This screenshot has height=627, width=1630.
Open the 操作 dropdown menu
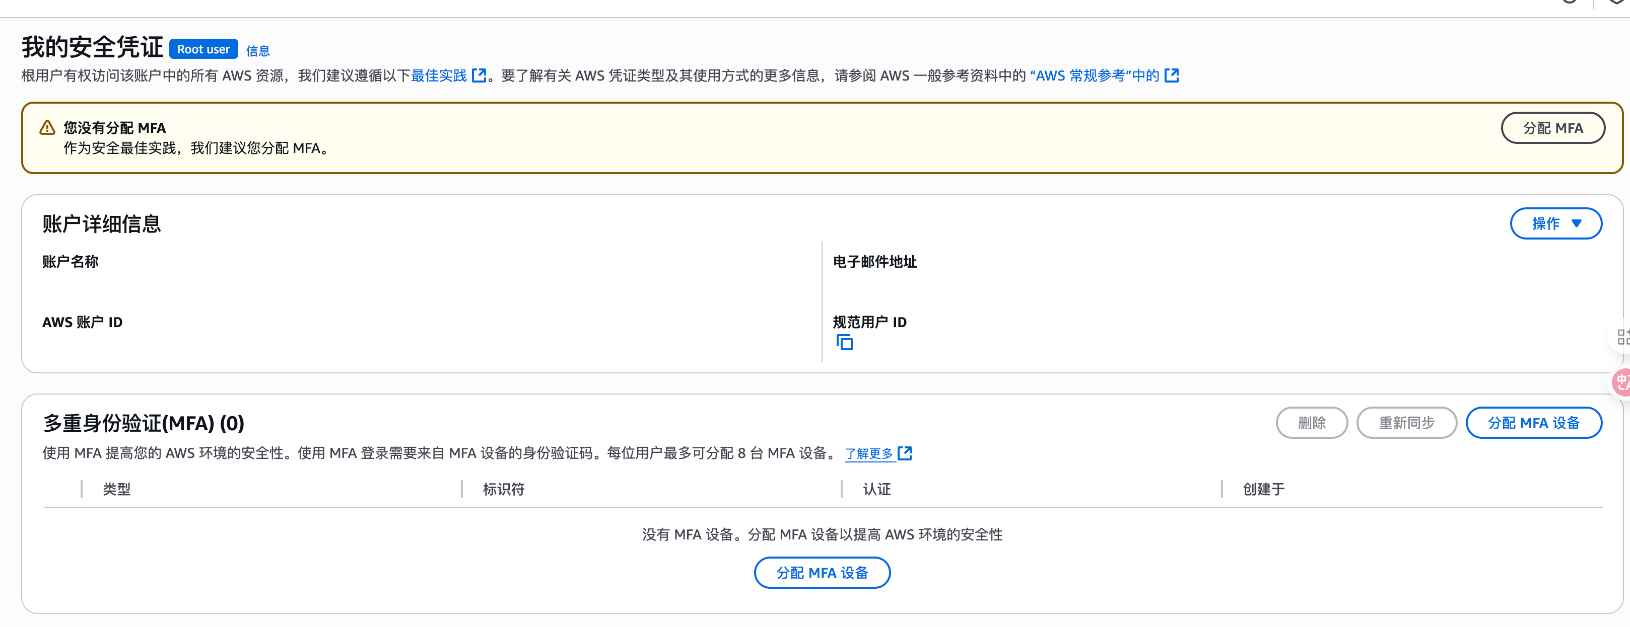1555,223
